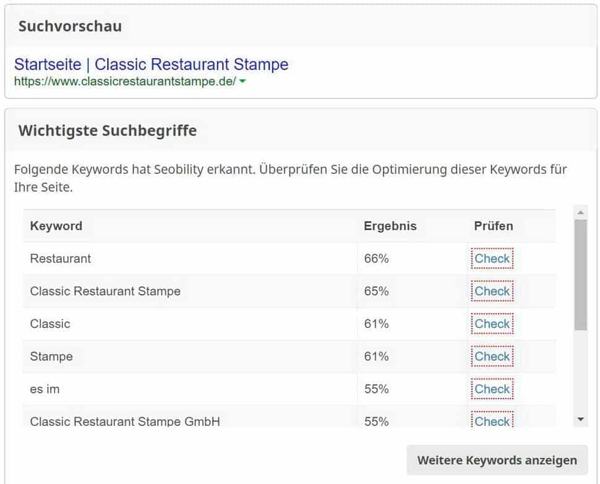Screen dimensions: 600x484
Task: Open the Startseite | Classic Restaurant Stampe title link
Action: 151,64
